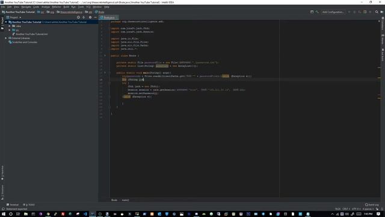
Task: Click the 'org' breadcrumb in navigation bar
Action: 51,12
